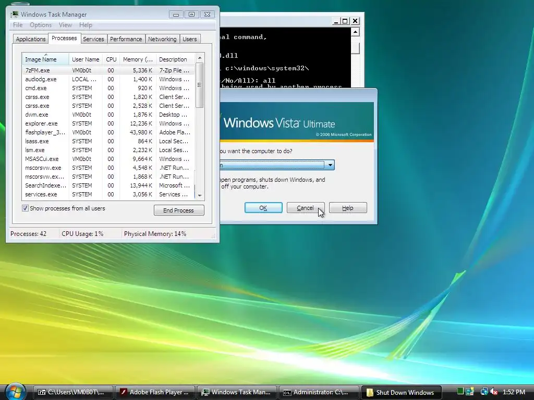This screenshot has height=400, width=534.
Task: Switch to the Services tab
Action: coord(93,39)
